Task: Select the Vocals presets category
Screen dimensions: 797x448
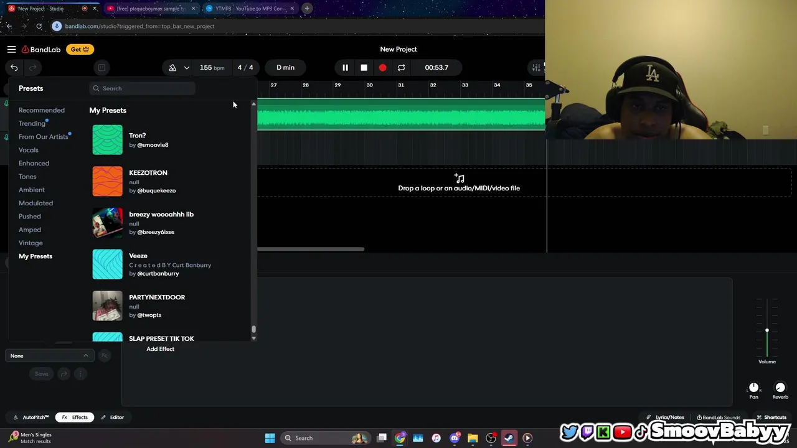Action: click(x=29, y=150)
